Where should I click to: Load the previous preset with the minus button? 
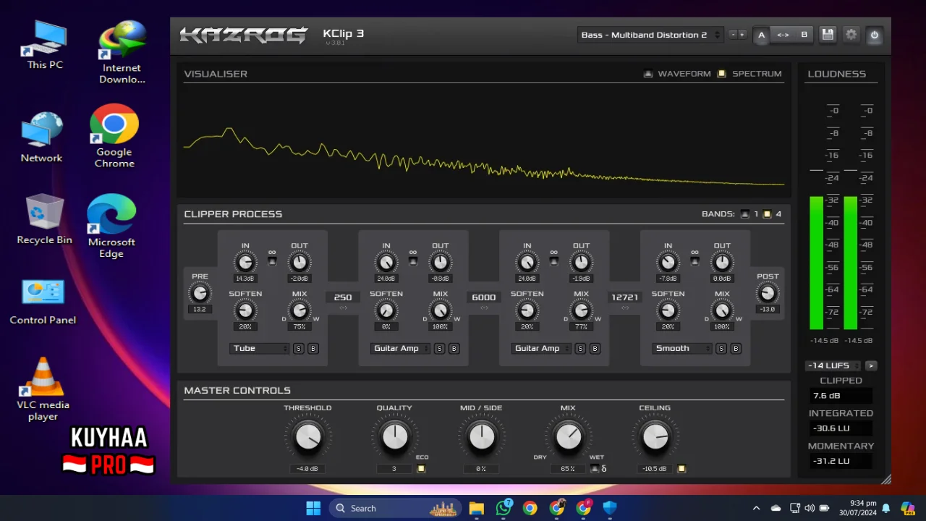tap(733, 35)
